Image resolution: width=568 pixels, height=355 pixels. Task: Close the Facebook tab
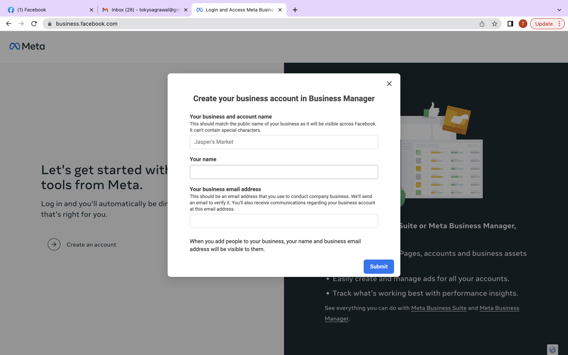click(92, 10)
